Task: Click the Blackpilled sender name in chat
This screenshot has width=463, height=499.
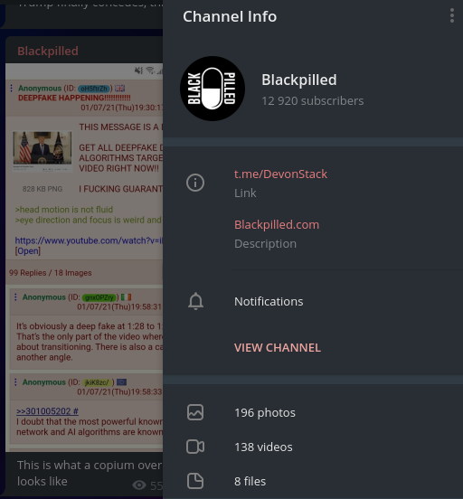Action: click(48, 51)
